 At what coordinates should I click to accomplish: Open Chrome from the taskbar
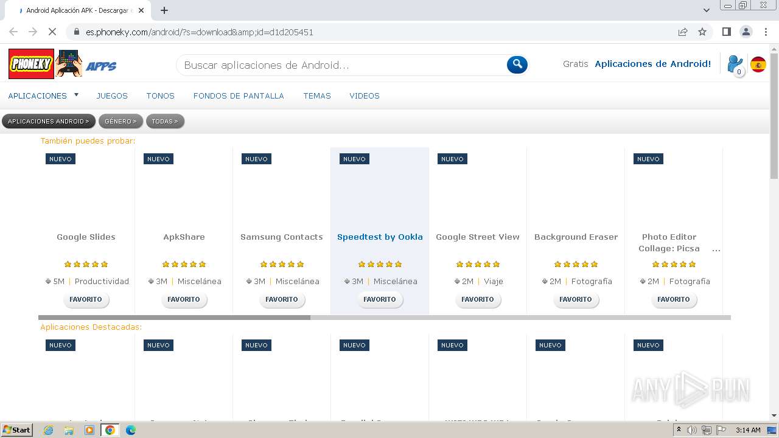[110, 430]
